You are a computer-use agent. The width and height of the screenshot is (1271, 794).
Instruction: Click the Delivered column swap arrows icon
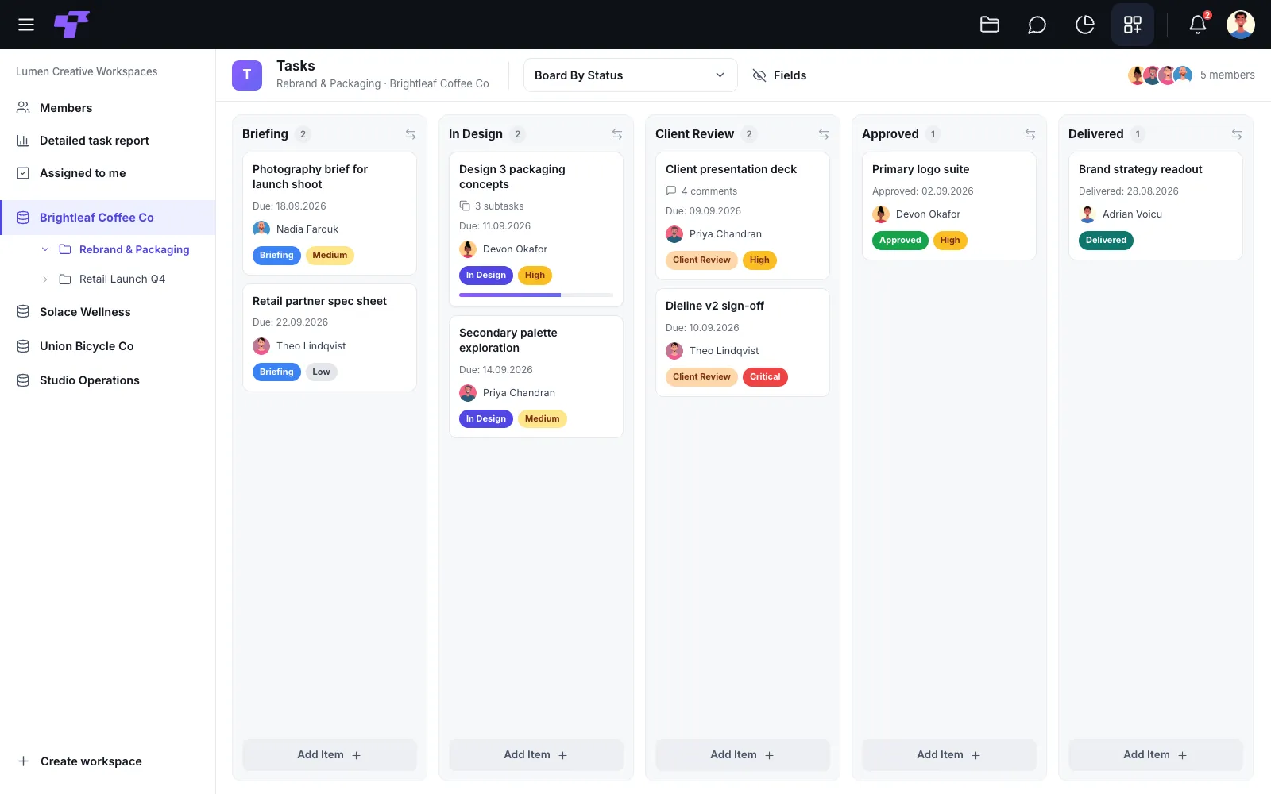point(1237,134)
